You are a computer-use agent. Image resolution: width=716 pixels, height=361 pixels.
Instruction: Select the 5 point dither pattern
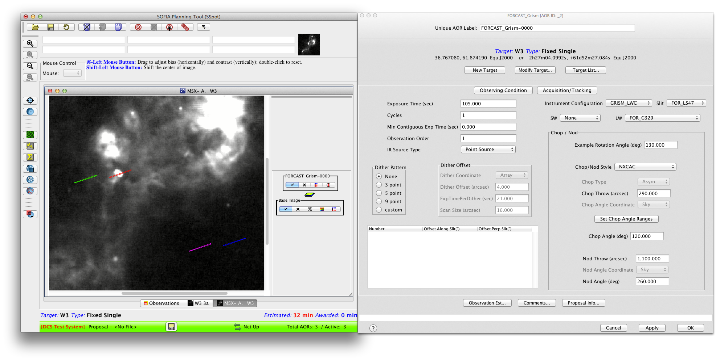point(379,193)
